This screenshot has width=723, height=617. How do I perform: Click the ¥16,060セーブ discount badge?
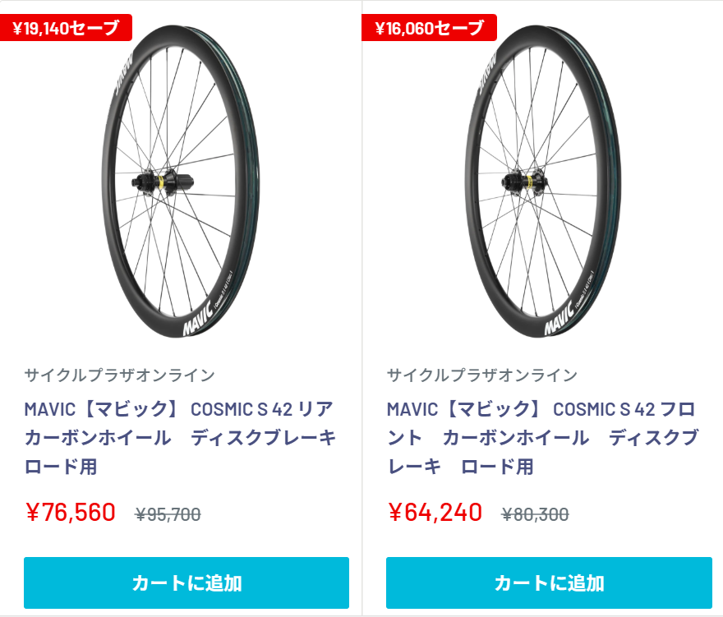tap(429, 28)
